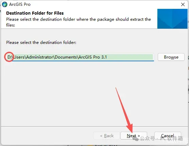
Task: Place cursor after 'ArcGIS Pro 3.1' in path
Action: coord(107,57)
